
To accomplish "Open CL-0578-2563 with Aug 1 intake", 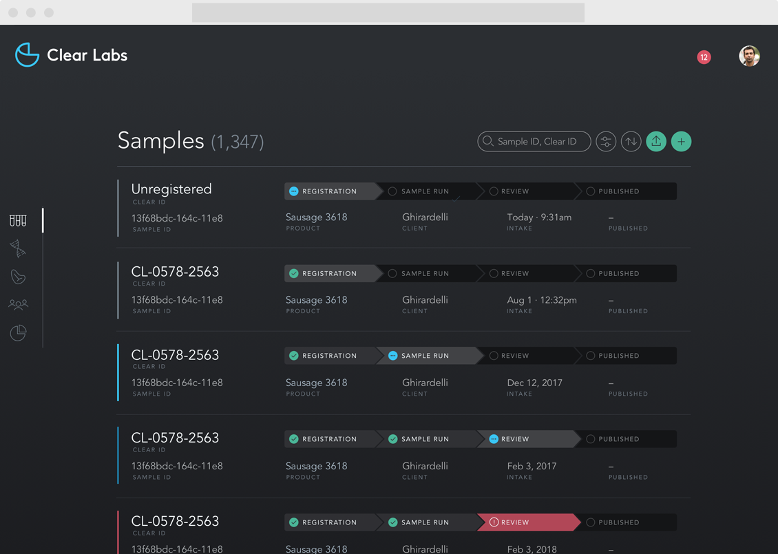I will pyautogui.click(x=175, y=272).
